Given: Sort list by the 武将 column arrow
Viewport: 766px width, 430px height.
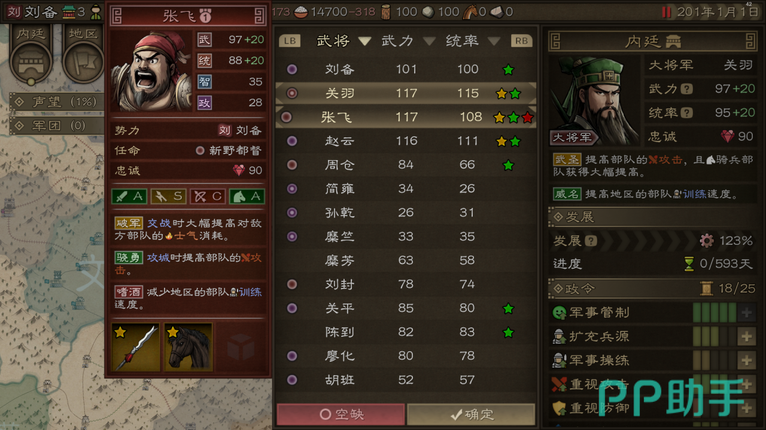Looking at the screenshot, I should pos(364,41).
